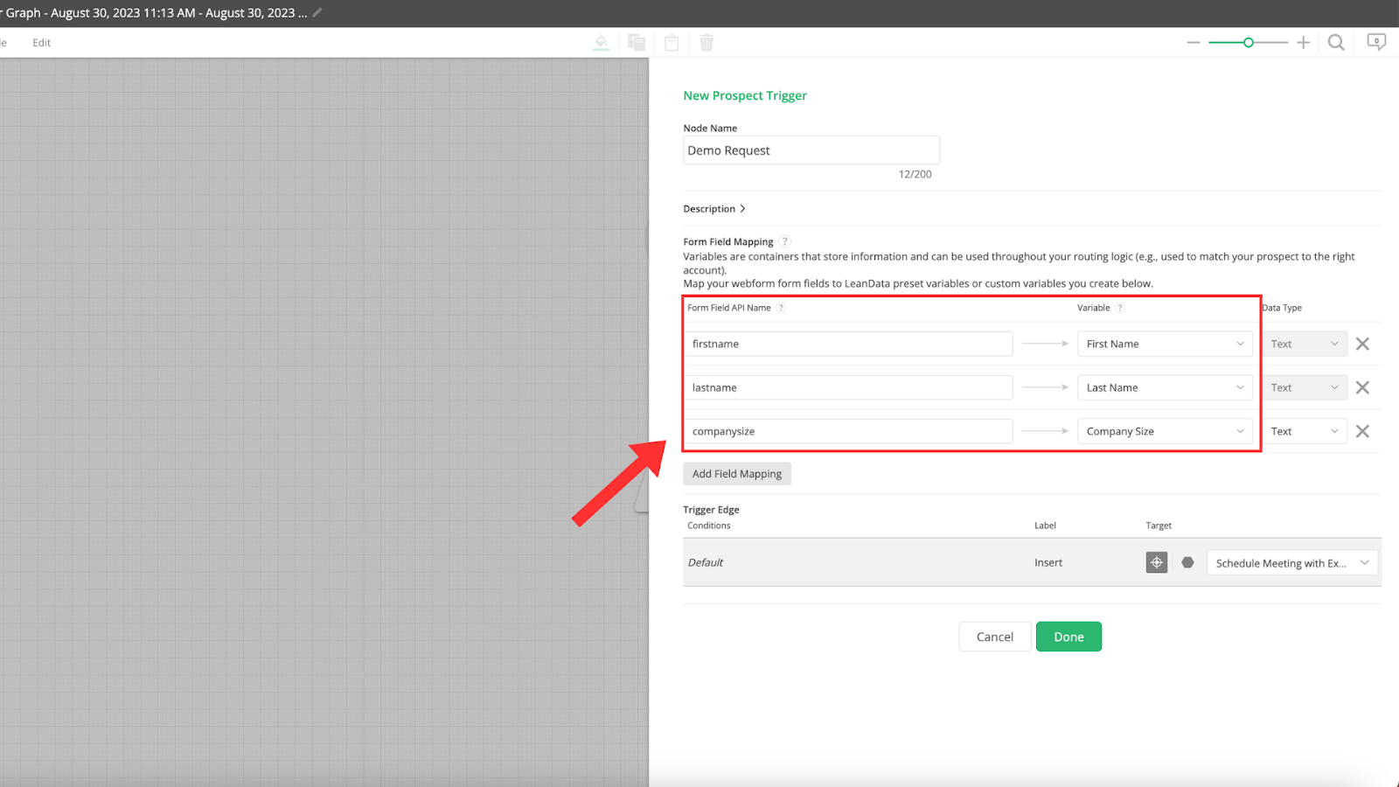Viewport: 1399px width, 787px height.
Task: Select the Company Size data type dropdown showing Text
Action: [1305, 430]
